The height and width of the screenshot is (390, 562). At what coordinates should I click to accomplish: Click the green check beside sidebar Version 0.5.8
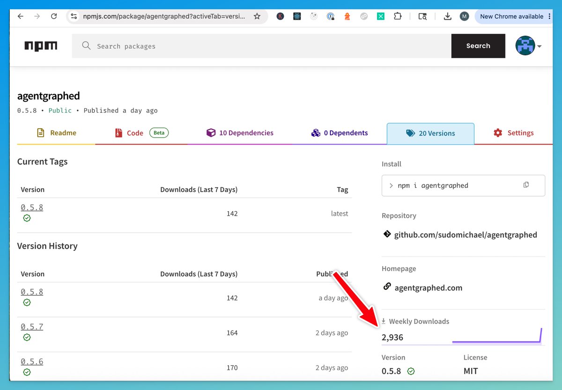(x=411, y=371)
